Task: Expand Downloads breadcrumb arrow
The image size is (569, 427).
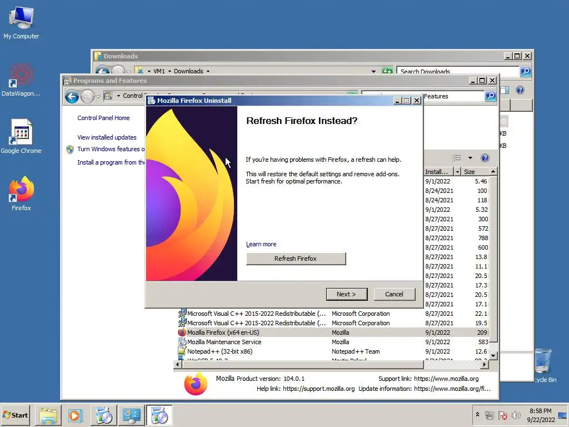Action: coord(208,72)
